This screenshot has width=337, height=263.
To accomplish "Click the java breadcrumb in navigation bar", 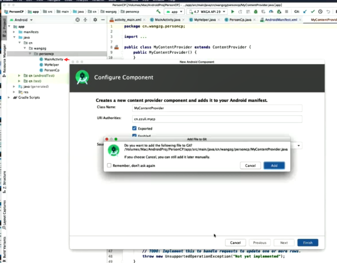I will pyautogui.click(x=78, y=12).
